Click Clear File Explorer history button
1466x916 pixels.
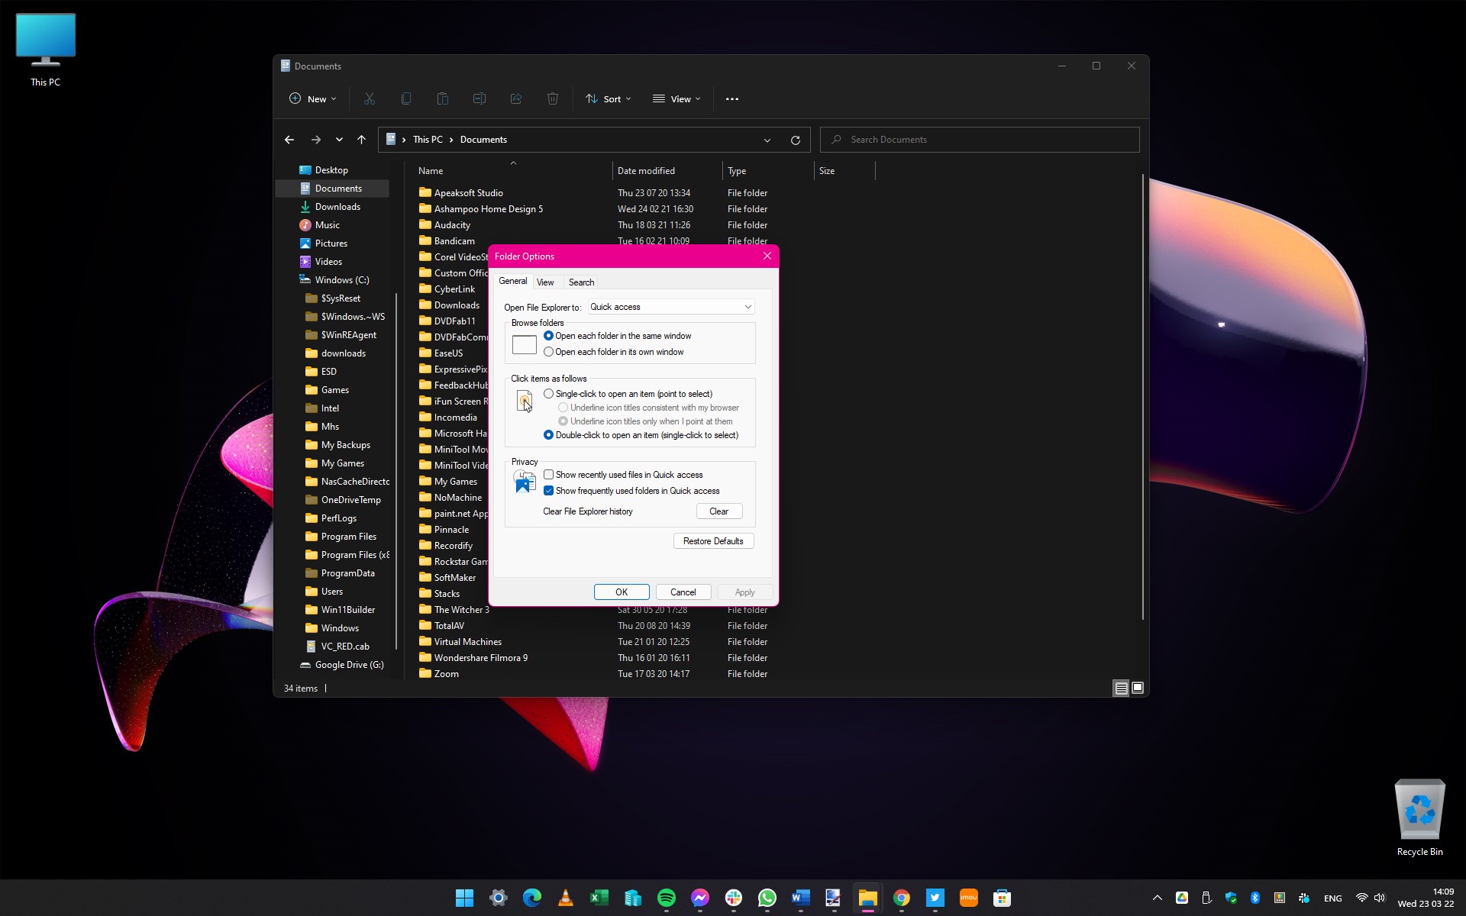[x=718, y=511]
